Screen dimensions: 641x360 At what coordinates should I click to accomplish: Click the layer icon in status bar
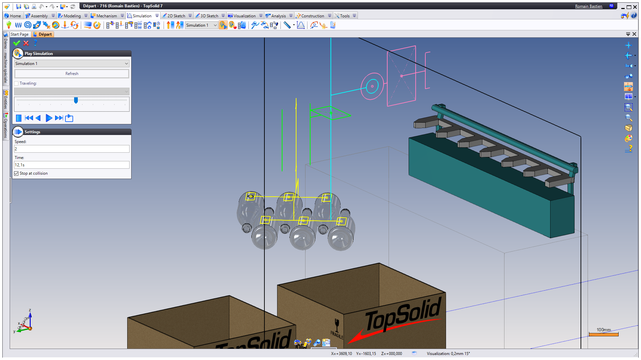tap(414, 353)
